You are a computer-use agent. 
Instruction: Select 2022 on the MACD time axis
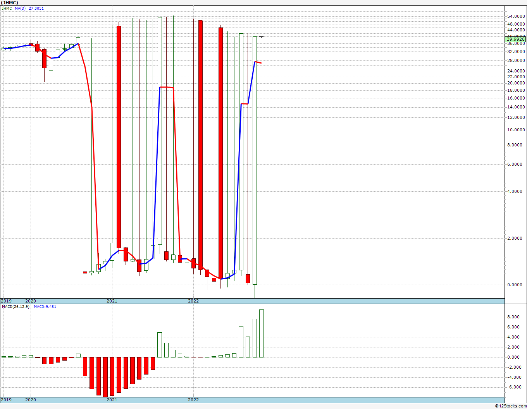193,400
